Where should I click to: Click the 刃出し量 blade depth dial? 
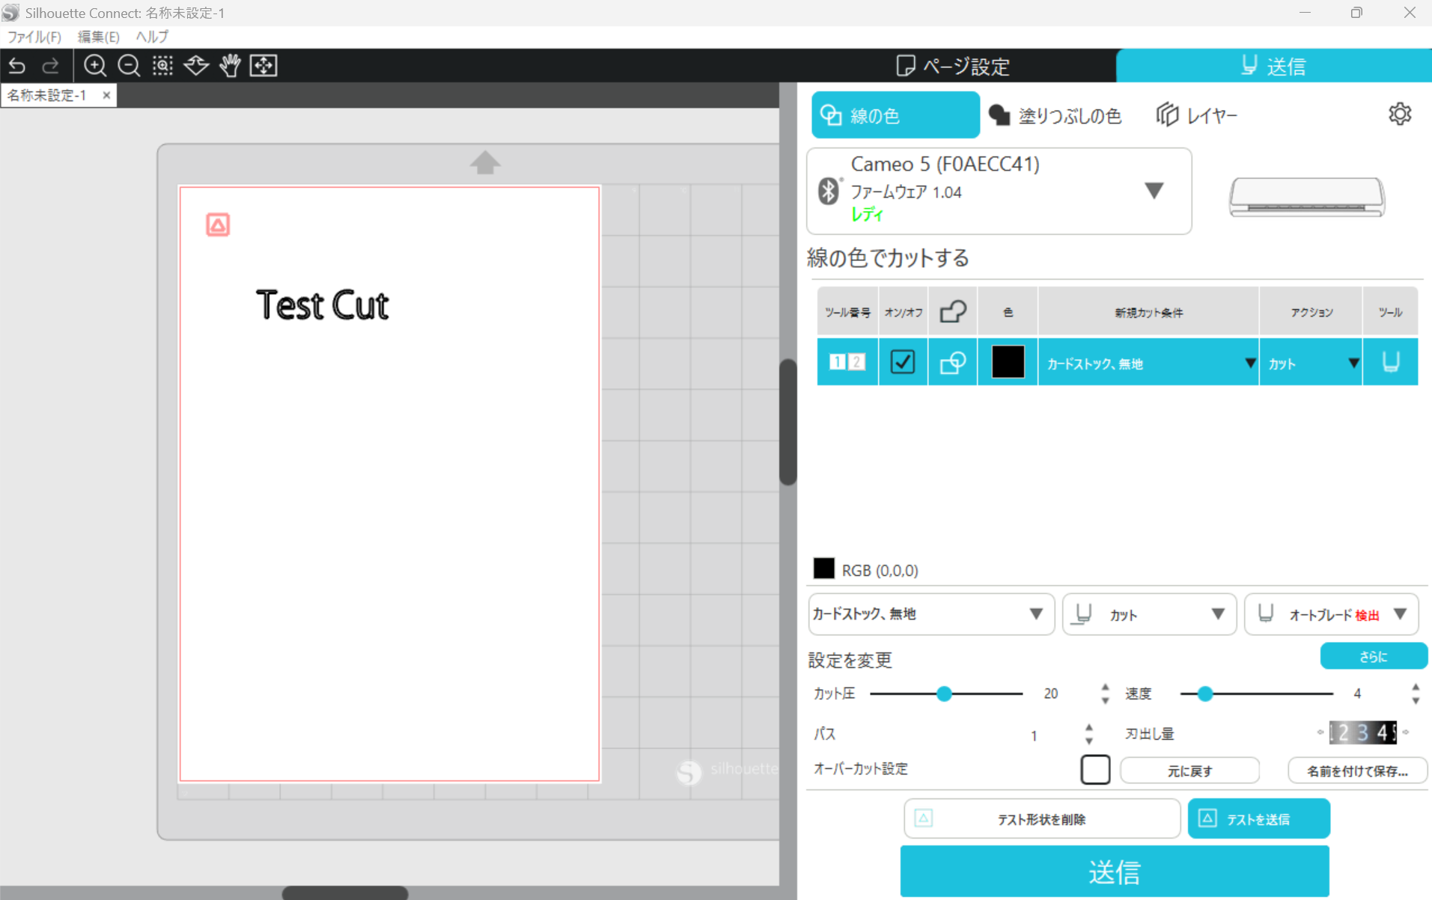1362,732
